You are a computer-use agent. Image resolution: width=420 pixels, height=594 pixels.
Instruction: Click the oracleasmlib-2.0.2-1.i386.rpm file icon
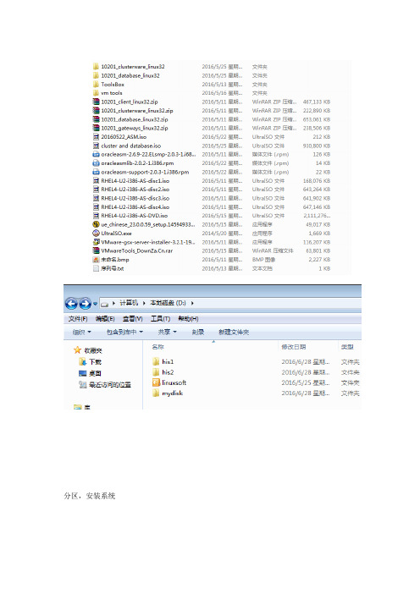tap(96, 163)
